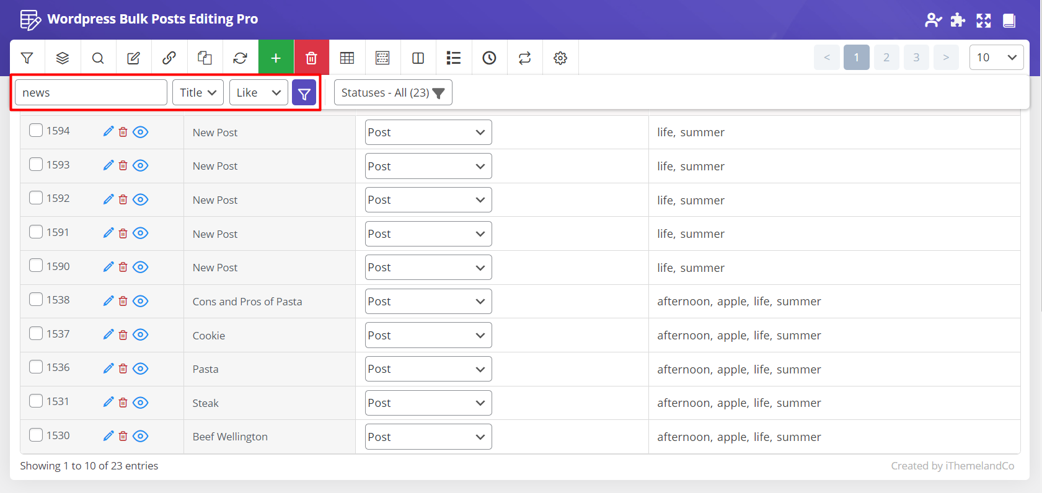The image size is (1042, 493).
Task: Open post type dropdown for Beef Wellington
Action: tap(428, 437)
